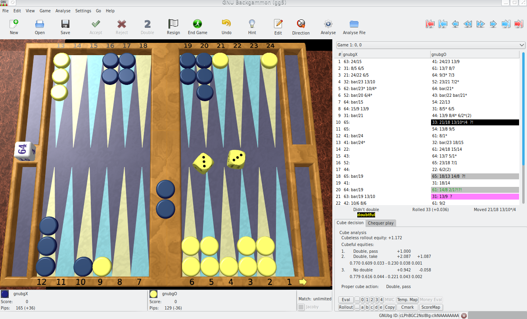Click the Undo arrow icon
Screen dimensions: 527x319
click(226, 24)
